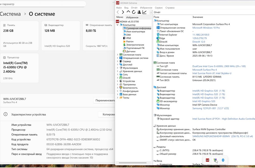
Task: Click the Settings search field
Action: (43, 4)
